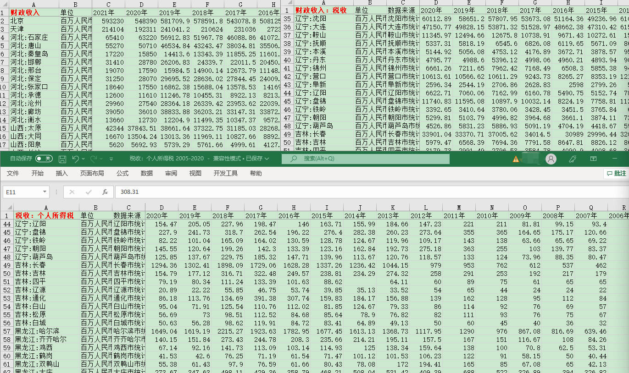Image resolution: width=629 pixels, height=373 pixels.
Task: Open the 文件 menu tab
Action: click(x=13, y=173)
